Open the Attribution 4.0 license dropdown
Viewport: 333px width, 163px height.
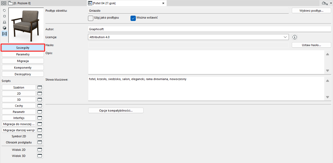pyautogui.click(x=286, y=37)
